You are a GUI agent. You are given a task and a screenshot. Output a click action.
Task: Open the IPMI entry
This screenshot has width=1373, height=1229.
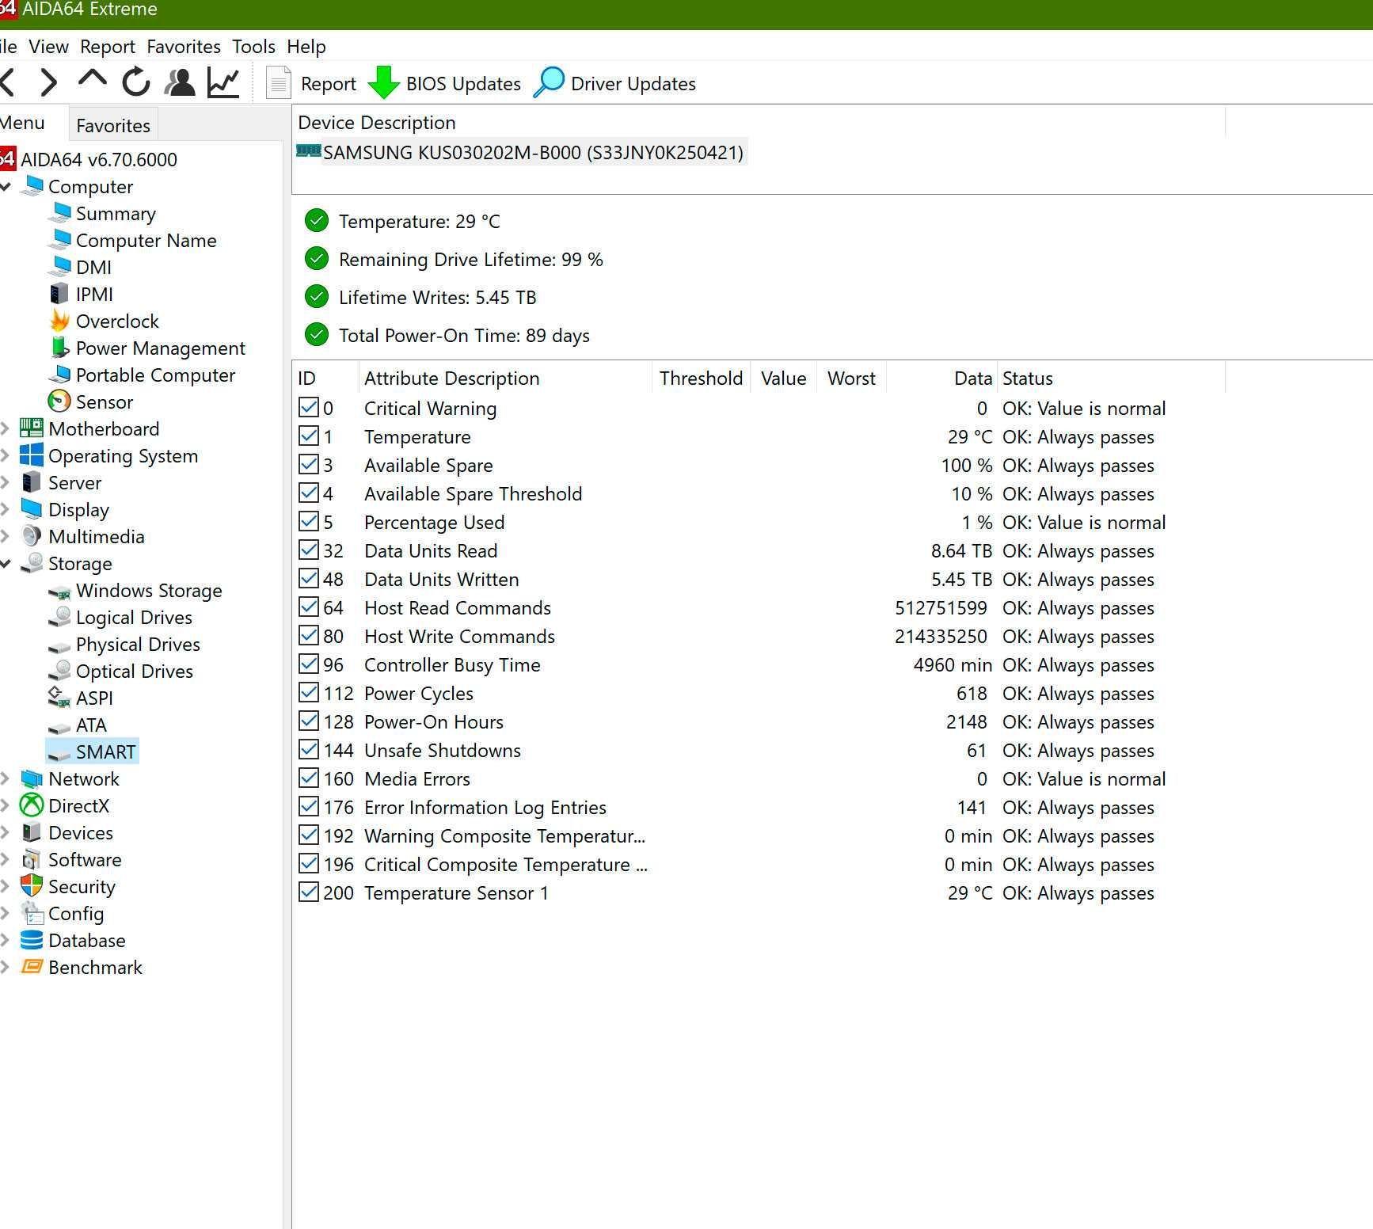point(94,295)
